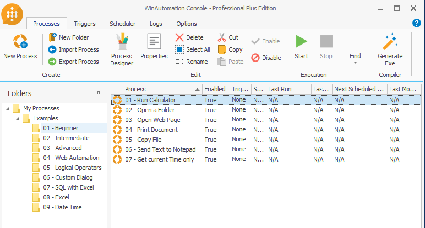Select process 07 - Get current Time only
Image resolution: width=425 pixels, height=228 pixels.
coord(266,159)
